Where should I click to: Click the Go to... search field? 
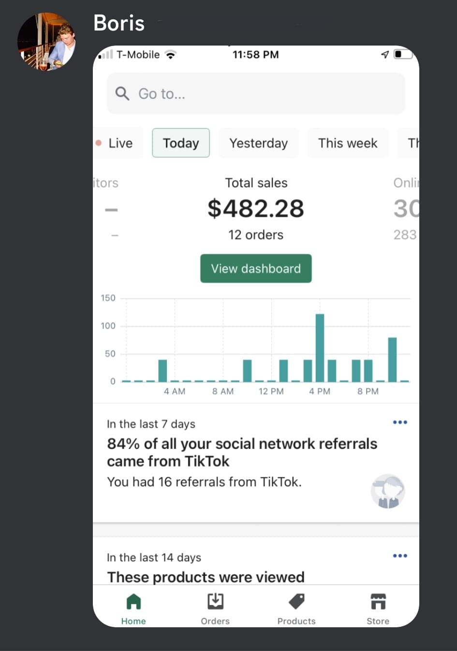pyautogui.click(x=256, y=93)
